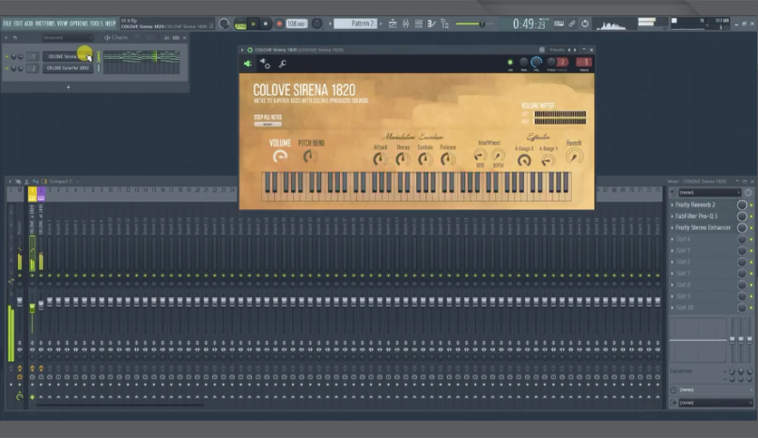The image size is (758, 438).
Task: Go to next preset arrow
Action: click(x=575, y=50)
